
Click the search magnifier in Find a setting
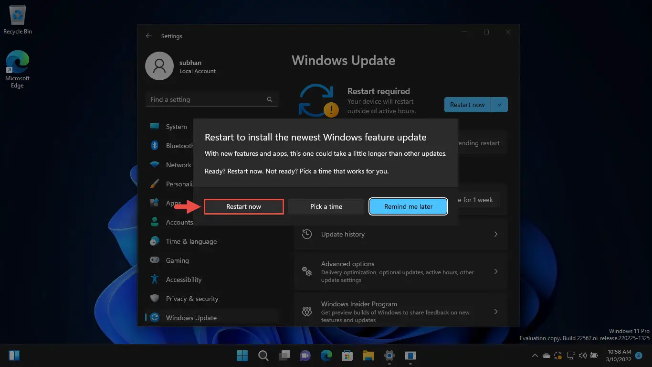pos(270,99)
